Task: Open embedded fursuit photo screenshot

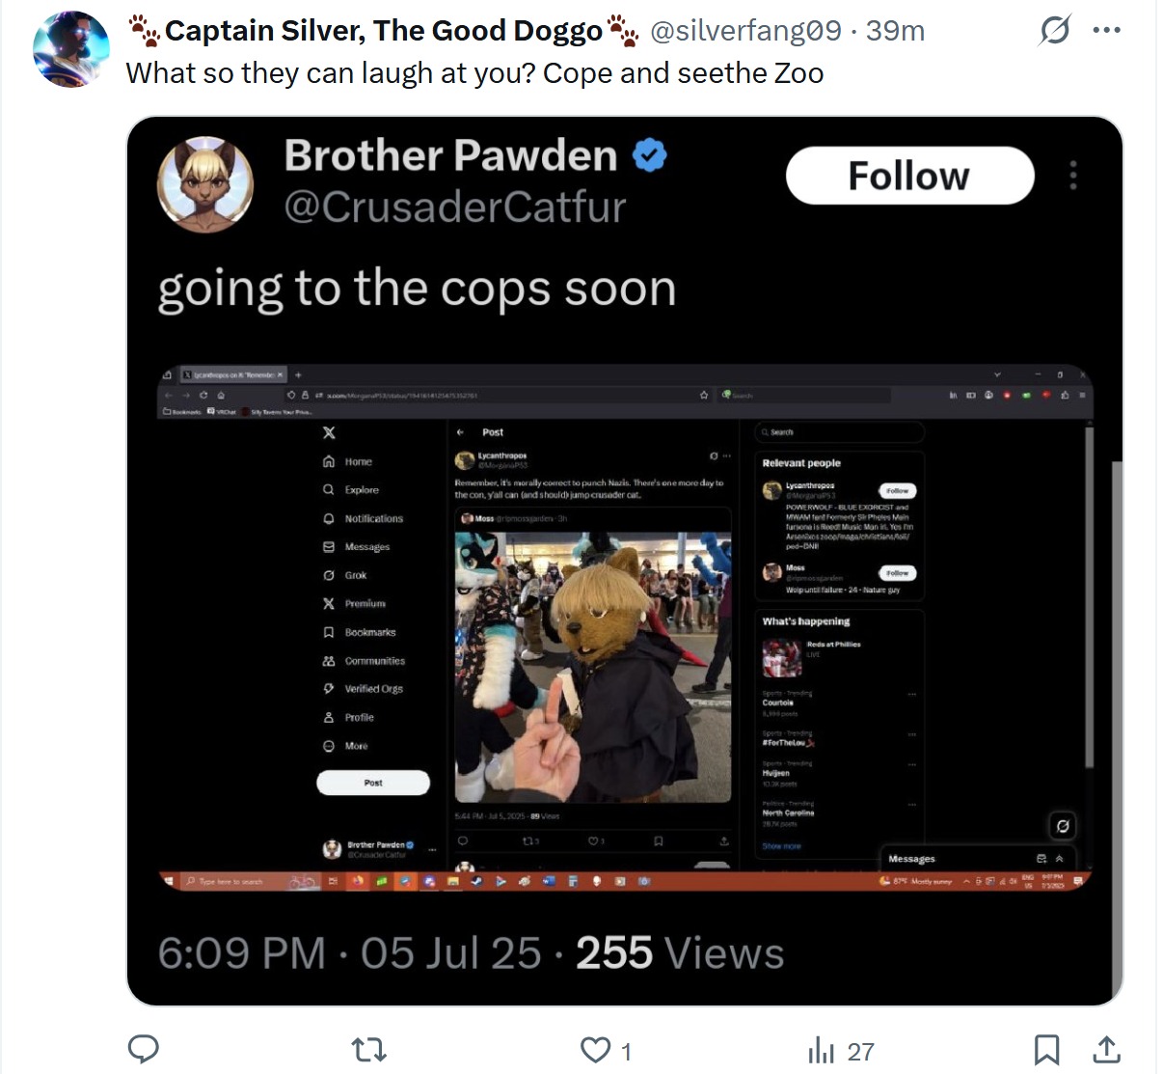Action: click(593, 667)
